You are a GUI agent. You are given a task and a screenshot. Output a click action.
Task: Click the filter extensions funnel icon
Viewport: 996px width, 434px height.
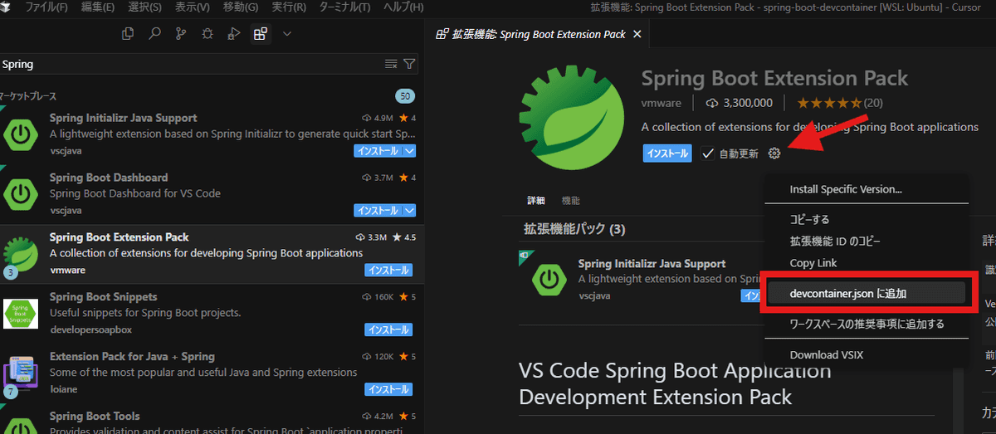[409, 64]
